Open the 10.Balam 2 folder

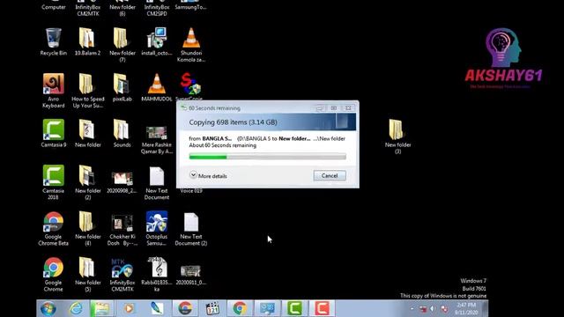click(x=87, y=42)
